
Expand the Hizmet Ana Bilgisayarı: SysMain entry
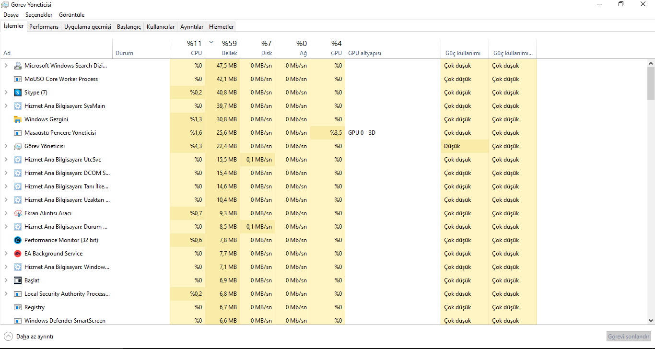pyautogui.click(x=6, y=106)
